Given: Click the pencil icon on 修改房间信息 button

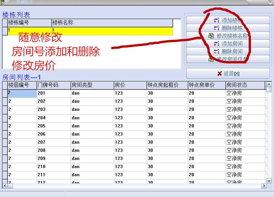Looking at the screenshot, I should pyautogui.click(x=211, y=60).
